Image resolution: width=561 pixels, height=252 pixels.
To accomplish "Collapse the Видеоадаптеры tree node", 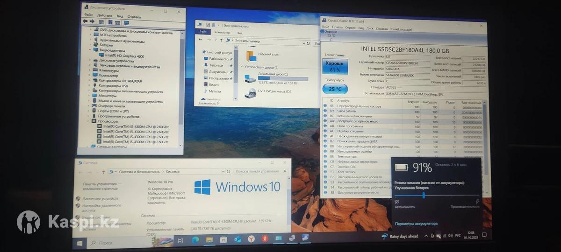I will coord(90,50).
